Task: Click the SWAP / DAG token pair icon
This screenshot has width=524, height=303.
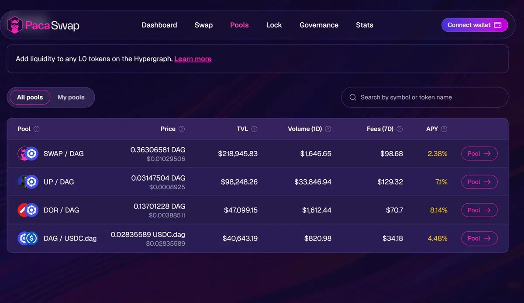Action: [x=28, y=153]
